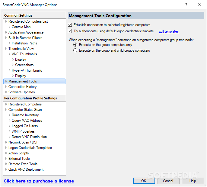Expand arrow beside Computer Status Scan

[6, 109]
